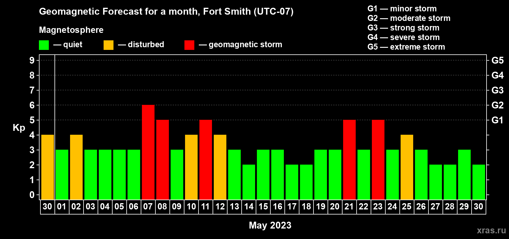This screenshot has width=509, height=239.
Task: Select the orange bar for day 02
Action: coord(76,167)
